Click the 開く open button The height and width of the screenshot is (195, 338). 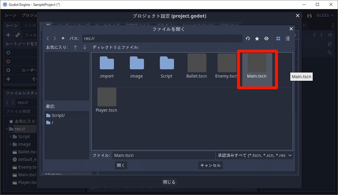tap(121, 165)
